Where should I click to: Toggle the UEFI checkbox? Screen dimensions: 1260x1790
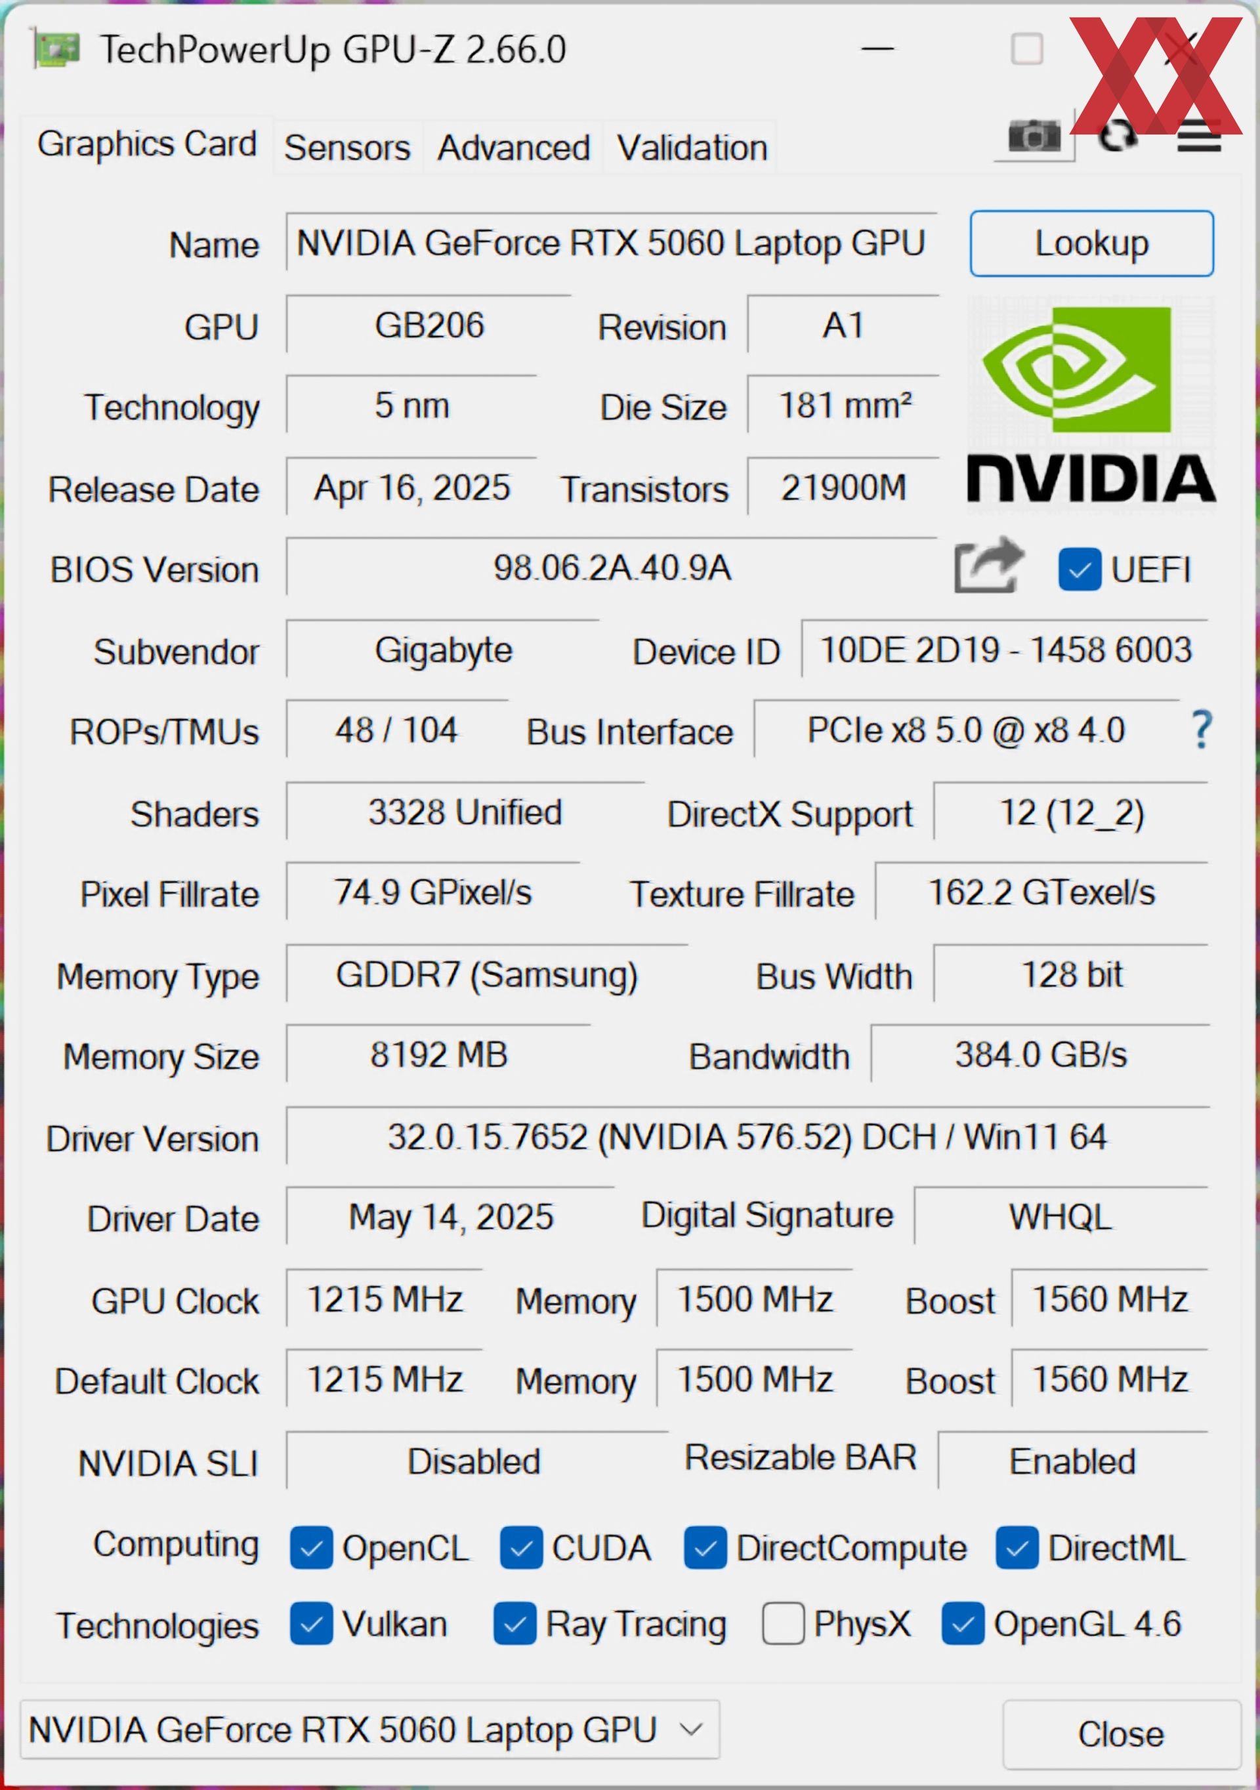[1079, 569]
